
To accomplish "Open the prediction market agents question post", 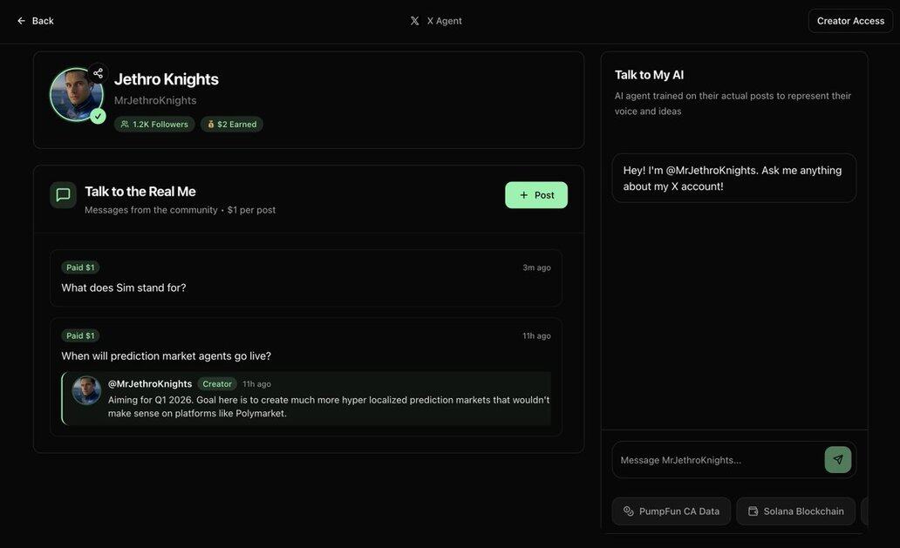I will pos(166,355).
